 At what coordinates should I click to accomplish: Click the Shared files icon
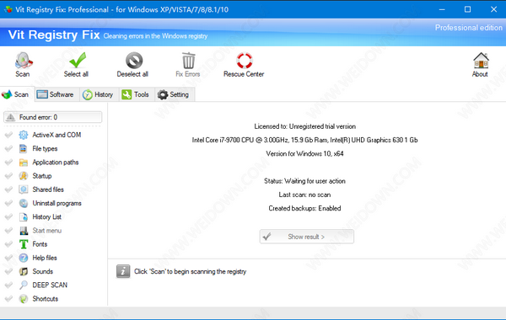click(24, 189)
